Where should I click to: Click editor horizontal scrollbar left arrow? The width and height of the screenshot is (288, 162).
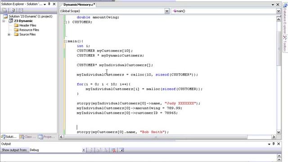[x=61, y=137]
